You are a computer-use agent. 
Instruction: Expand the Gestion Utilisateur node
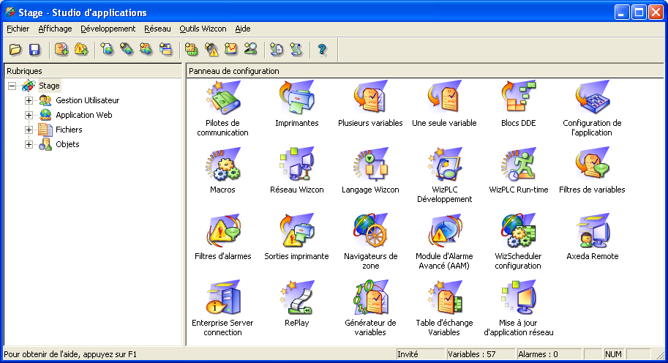(x=29, y=100)
